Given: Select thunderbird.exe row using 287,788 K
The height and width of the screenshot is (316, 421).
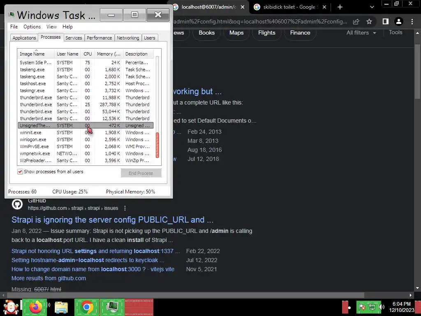Looking at the screenshot, I should click(x=86, y=105).
